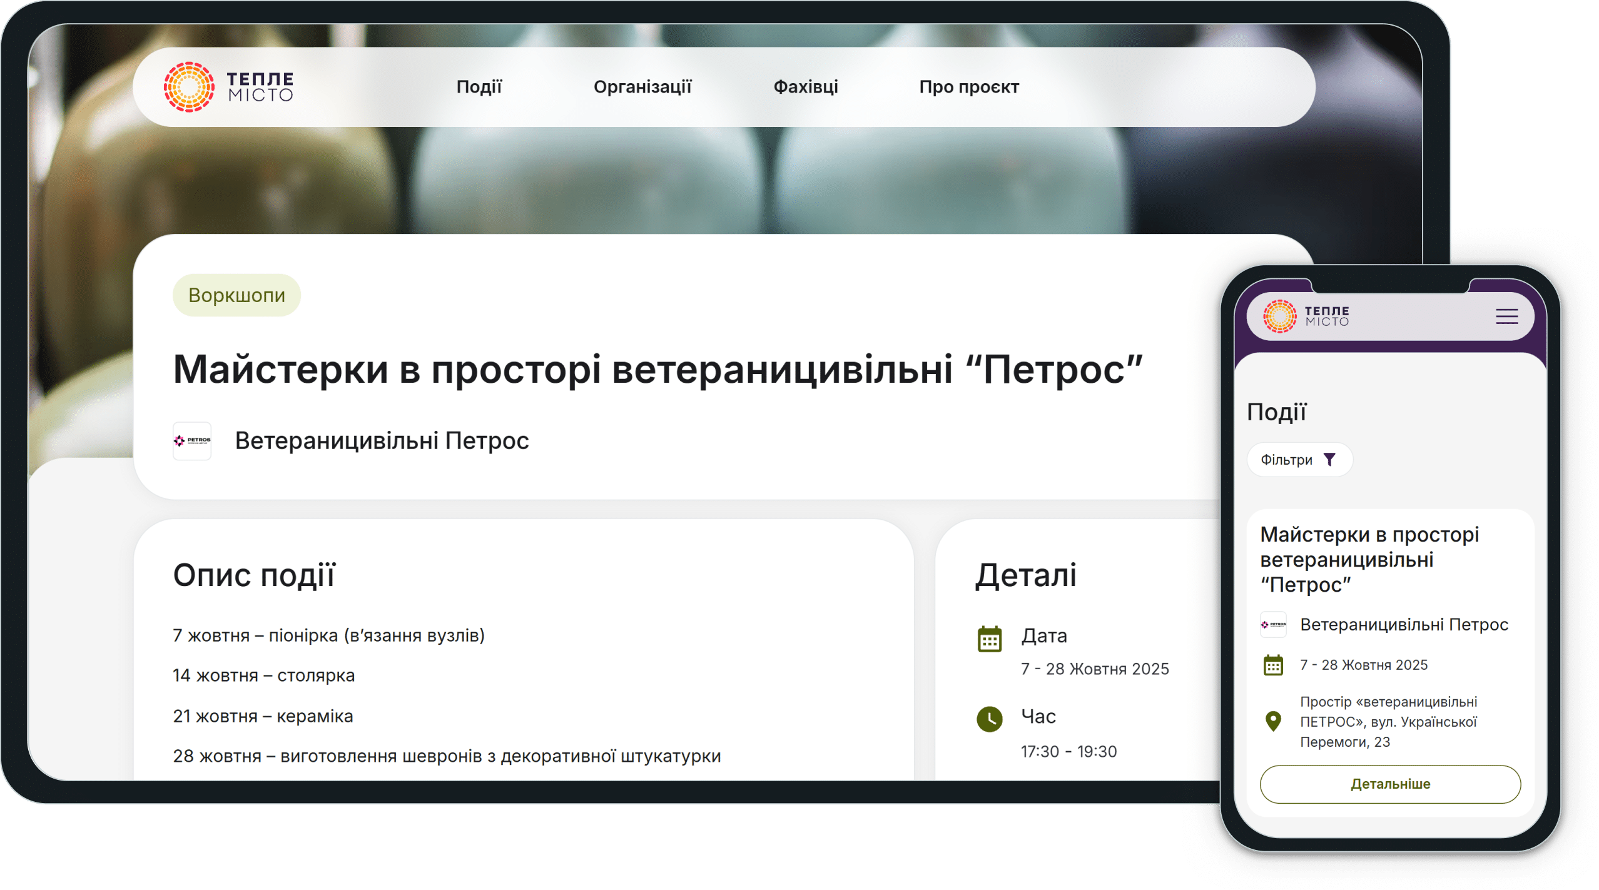Screen dimensions: 1599x890
Task: Click the Воркшопи category tag
Action: point(236,295)
